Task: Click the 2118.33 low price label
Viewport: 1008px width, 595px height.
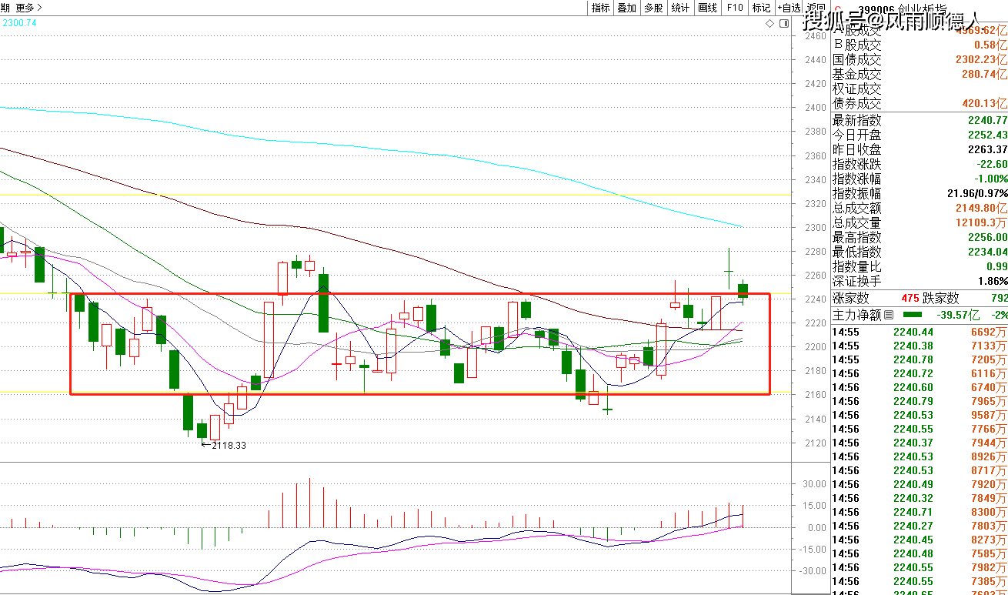Action: (x=229, y=446)
